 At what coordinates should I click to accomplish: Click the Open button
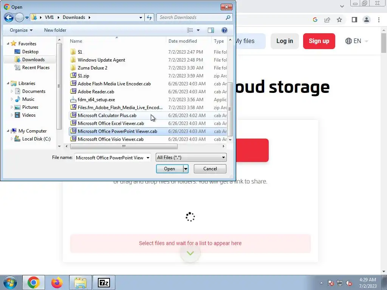point(170,169)
